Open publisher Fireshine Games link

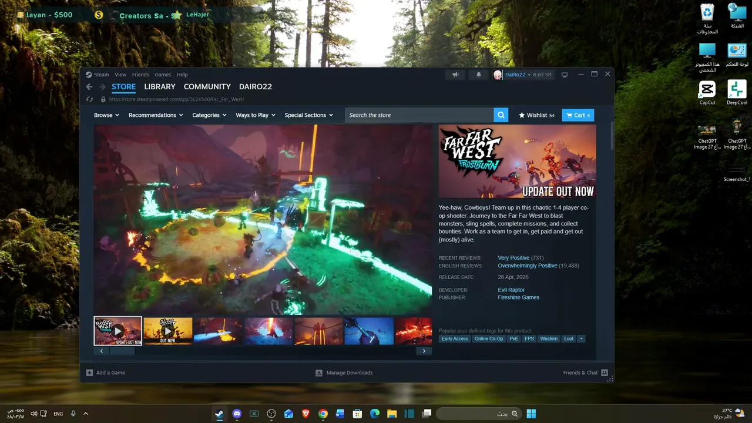coord(518,298)
